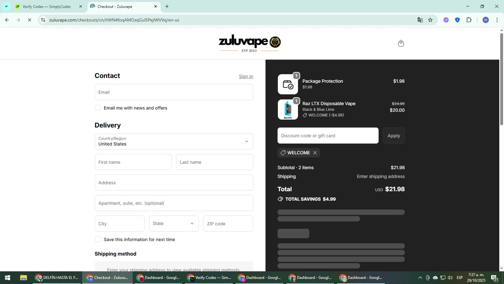Click the Apply discount button
Image resolution: width=504 pixels, height=284 pixels.
pos(394,136)
